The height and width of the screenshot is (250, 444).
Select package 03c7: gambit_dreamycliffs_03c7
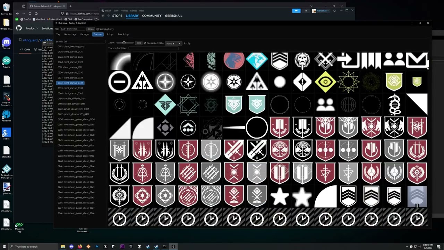coord(73,109)
